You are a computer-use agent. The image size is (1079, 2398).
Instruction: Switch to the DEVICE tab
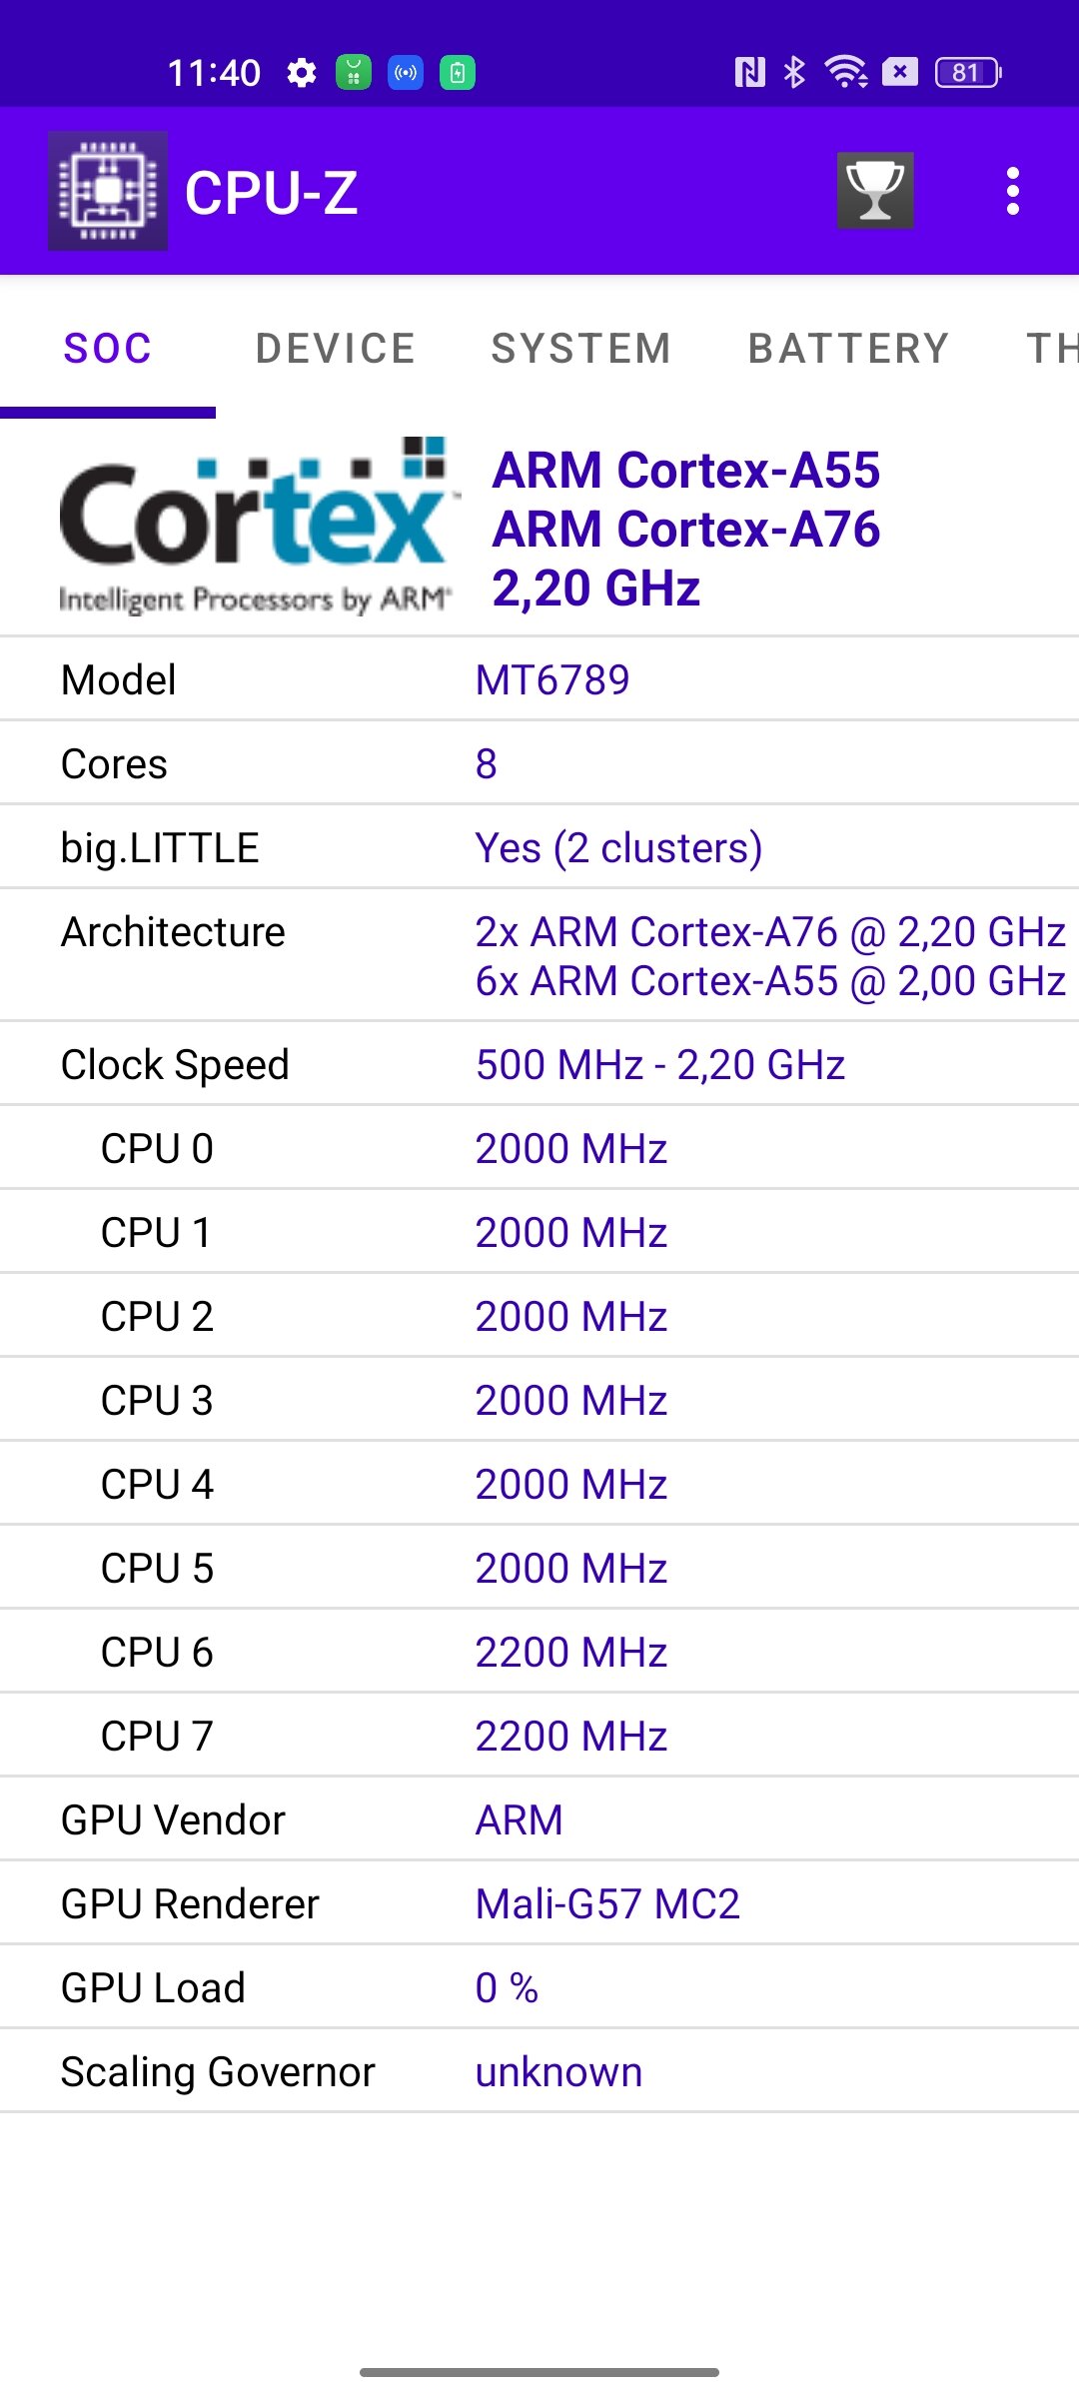pyautogui.click(x=336, y=349)
